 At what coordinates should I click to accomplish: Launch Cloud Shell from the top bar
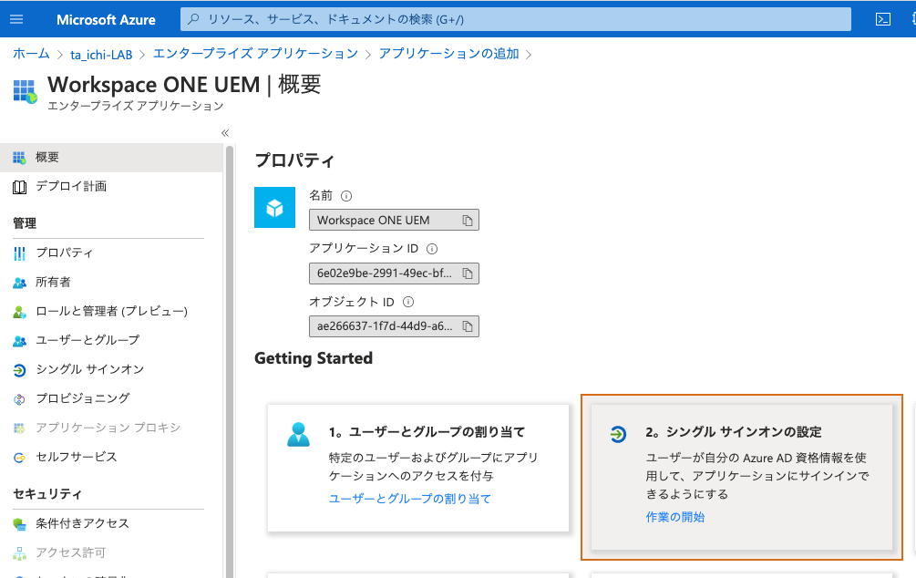[881, 19]
